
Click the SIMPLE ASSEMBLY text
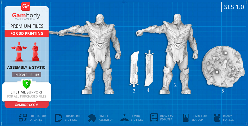tap(106, 118)
